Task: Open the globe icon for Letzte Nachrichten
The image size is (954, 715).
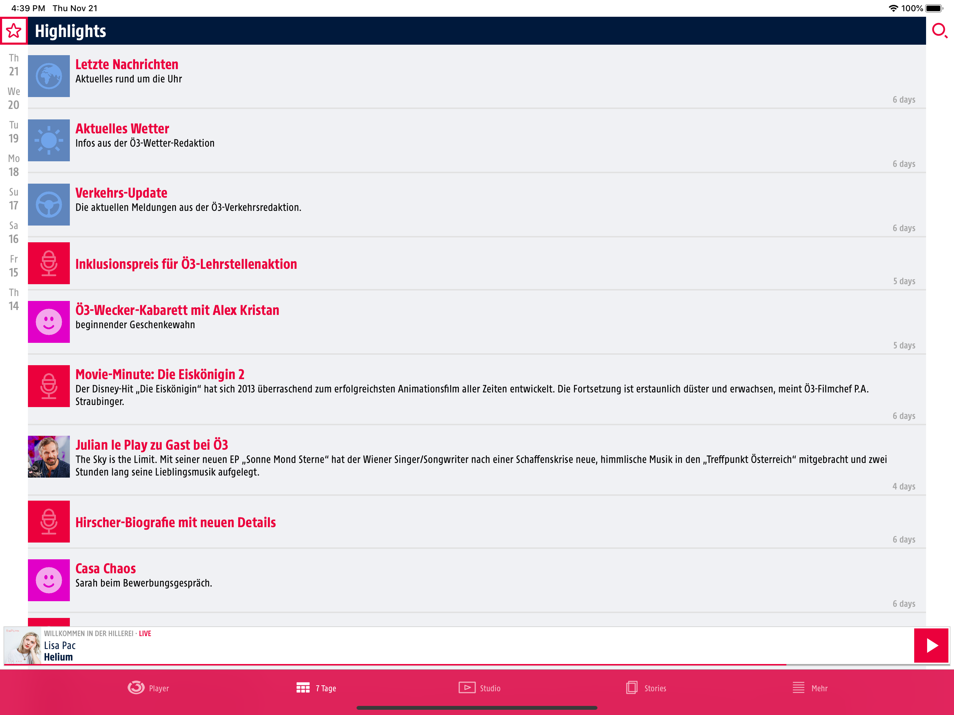Action: [49, 76]
